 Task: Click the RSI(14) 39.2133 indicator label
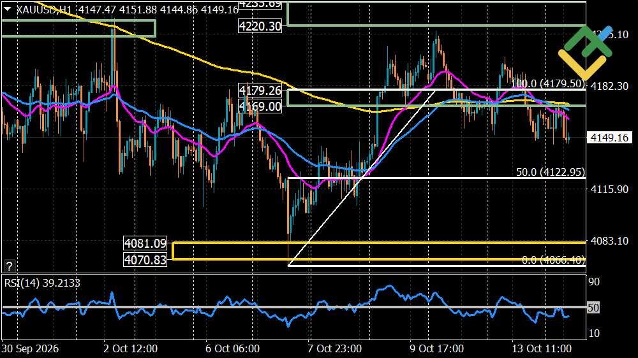click(42, 283)
